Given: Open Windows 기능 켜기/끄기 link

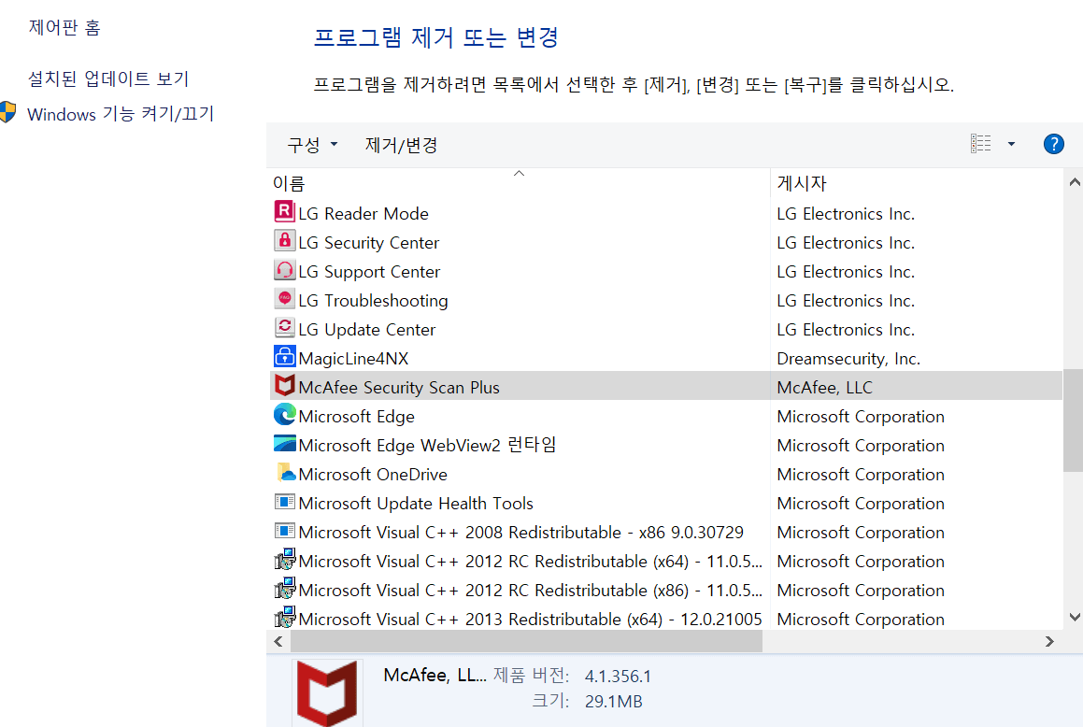Looking at the screenshot, I should pos(121,113).
